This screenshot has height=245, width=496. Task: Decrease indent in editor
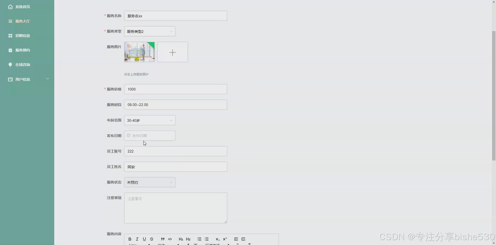click(x=236, y=239)
